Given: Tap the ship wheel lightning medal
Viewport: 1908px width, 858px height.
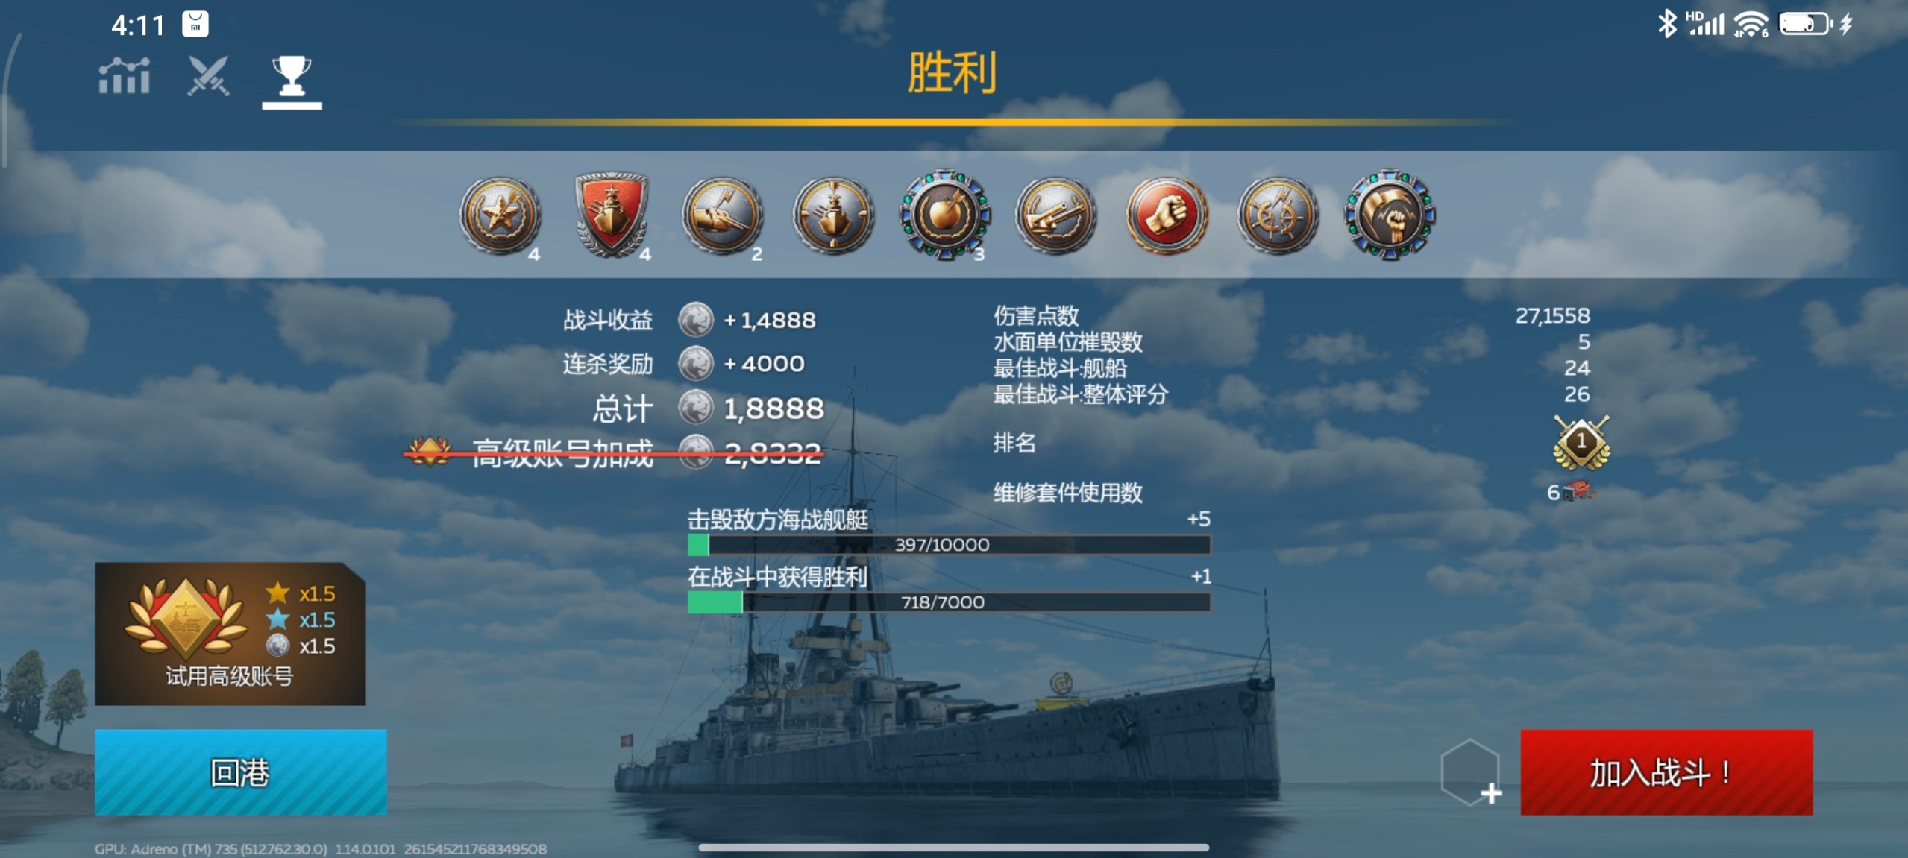Looking at the screenshot, I should coord(1278,215).
